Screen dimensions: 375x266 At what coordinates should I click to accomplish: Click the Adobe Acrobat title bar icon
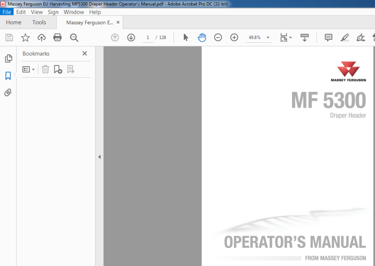[3, 4]
